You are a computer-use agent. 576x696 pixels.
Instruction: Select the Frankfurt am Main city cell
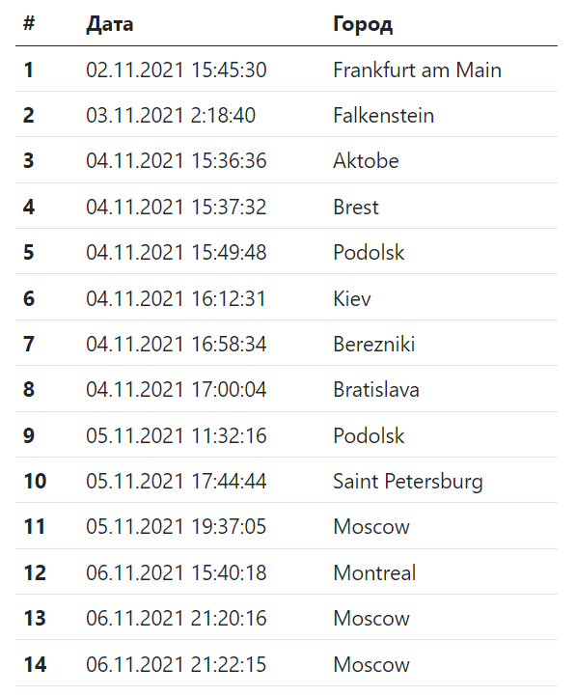click(417, 70)
